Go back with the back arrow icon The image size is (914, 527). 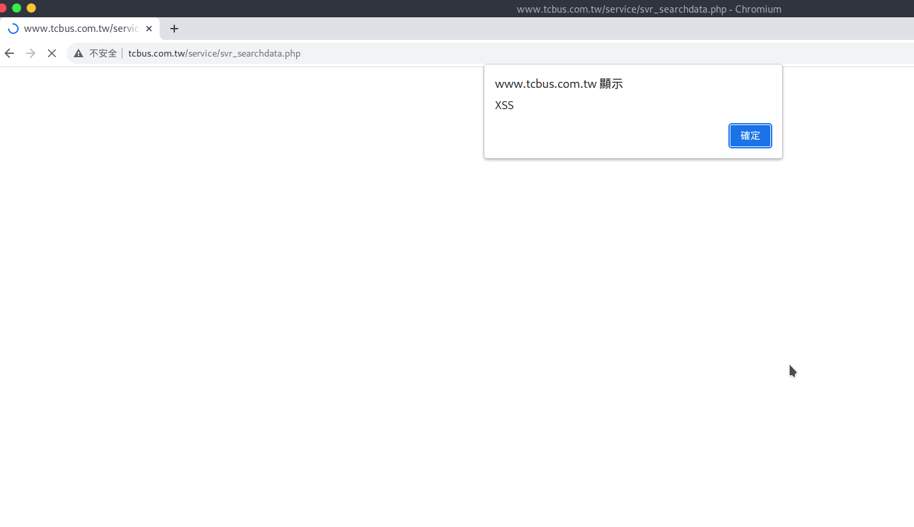[x=9, y=53]
